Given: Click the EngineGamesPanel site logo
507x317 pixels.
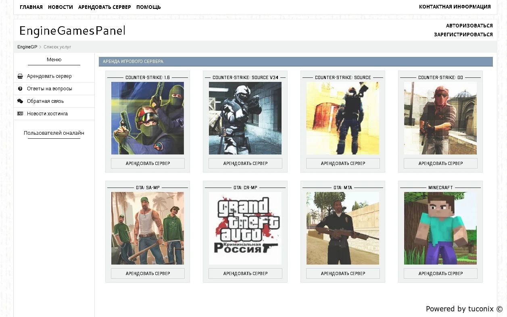Looking at the screenshot, I should click(x=72, y=31).
